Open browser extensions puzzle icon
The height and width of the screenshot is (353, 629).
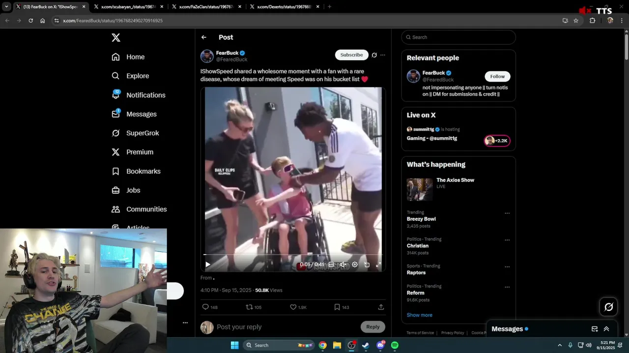pos(593,21)
